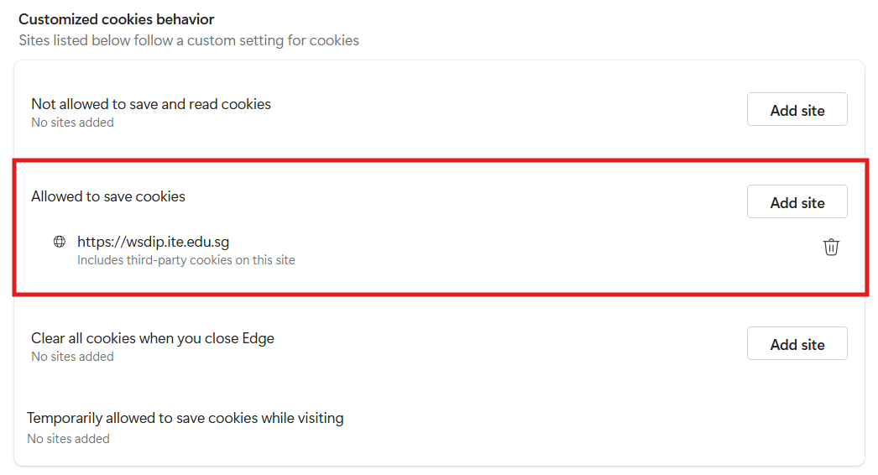Image resolution: width=878 pixels, height=475 pixels.
Task: Click the globe icon beside wsdip.ite.edu.sg
Action: click(59, 242)
